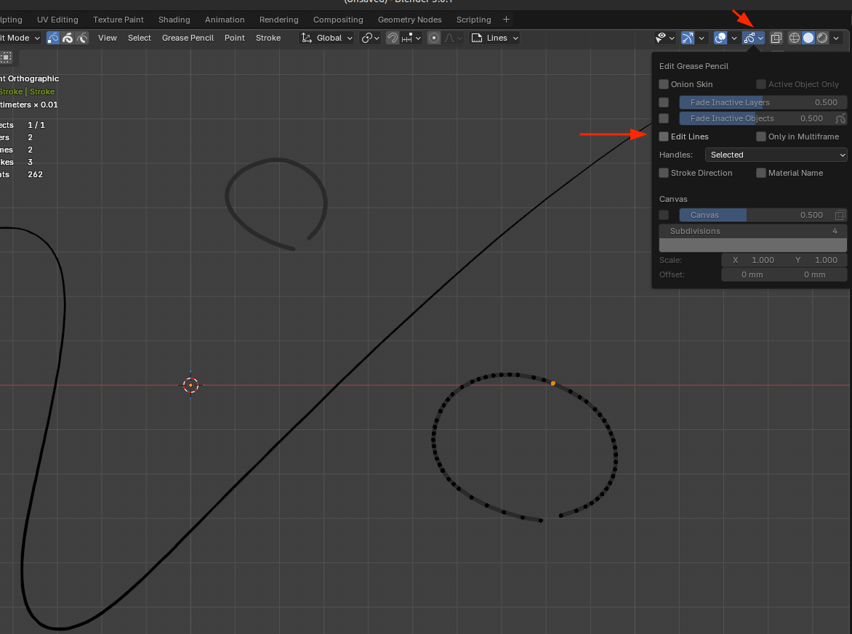Toggle the Show Gizmo button
Screen dimensions: 852x634
point(687,38)
